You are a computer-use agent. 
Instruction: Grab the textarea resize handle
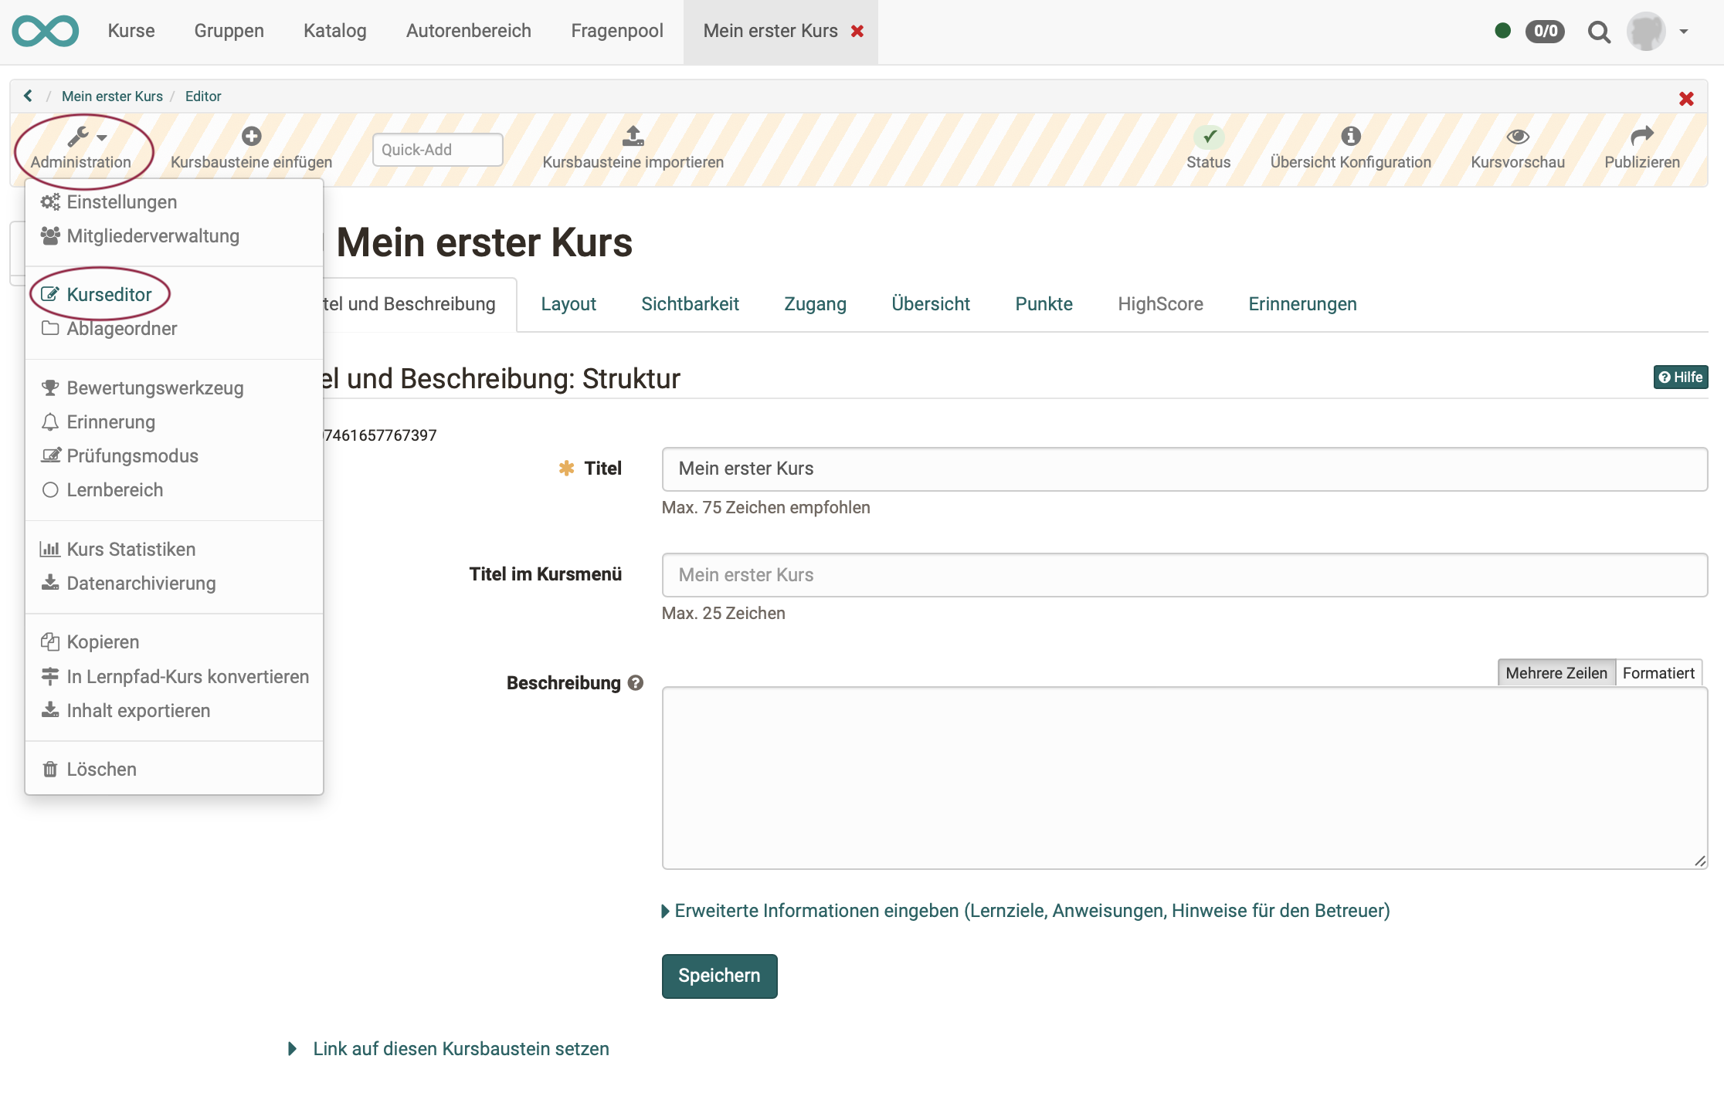pyautogui.click(x=1700, y=861)
